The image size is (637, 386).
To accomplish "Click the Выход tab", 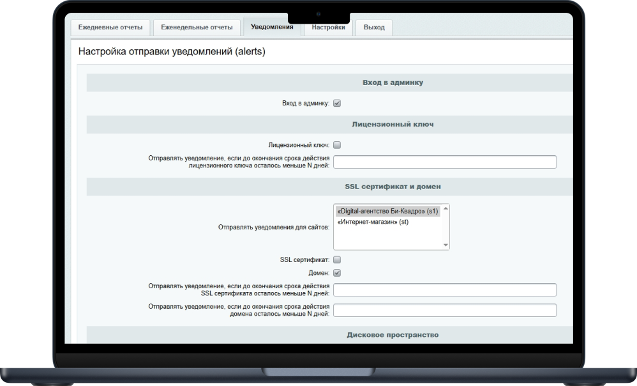I will click(374, 27).
